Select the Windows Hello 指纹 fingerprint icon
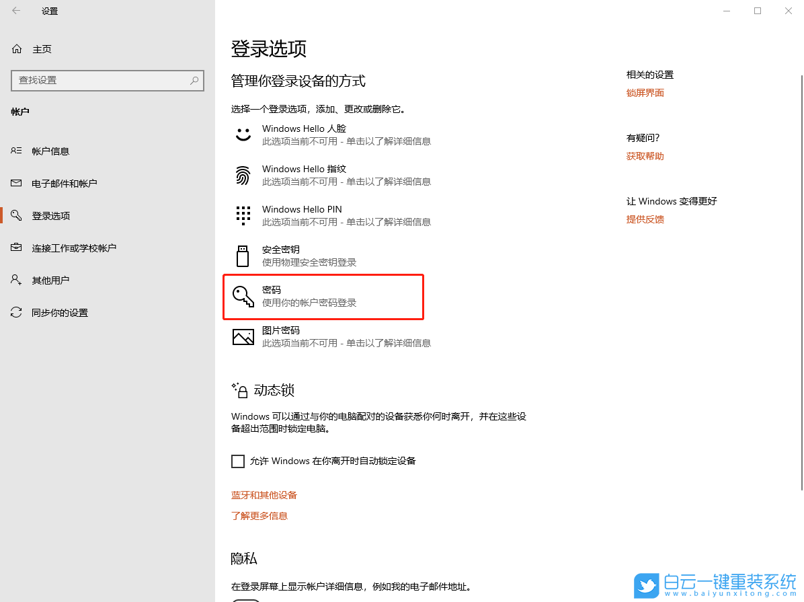 pyautogui.click(x=243, y=174)
